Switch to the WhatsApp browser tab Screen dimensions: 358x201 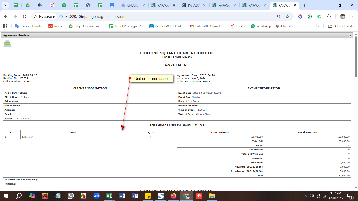(x=64, y=5)
